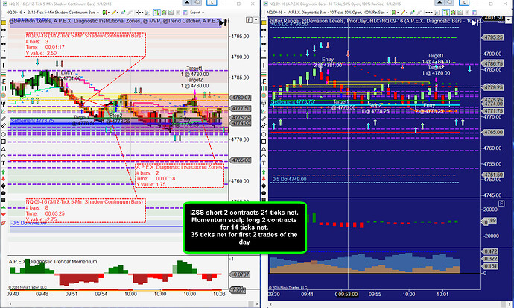Open the NQ 09-16 instrument selector in the Shadow Continuum chart

point(16,13)
